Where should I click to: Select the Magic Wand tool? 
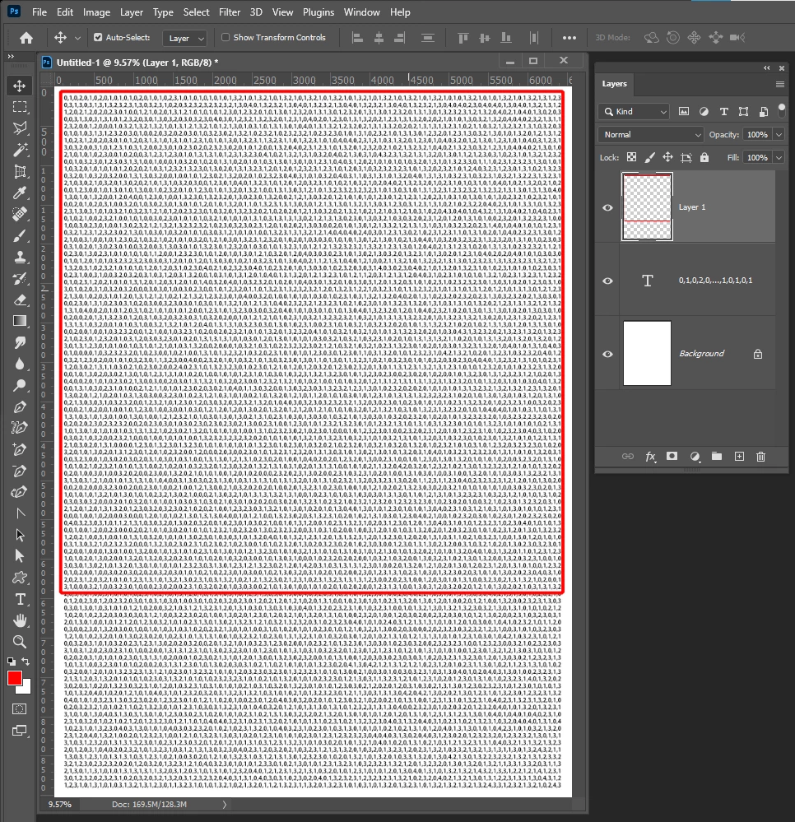pos(20,150)
